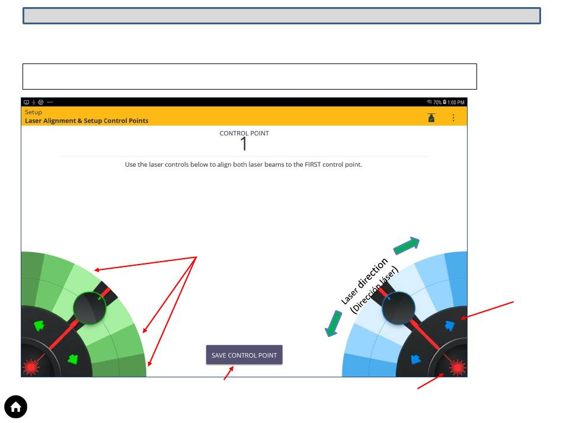Tap the Wi-Fi signal status icon
Image resolution: width=563 pixels, height=423 pixels.
coord(429,102)
